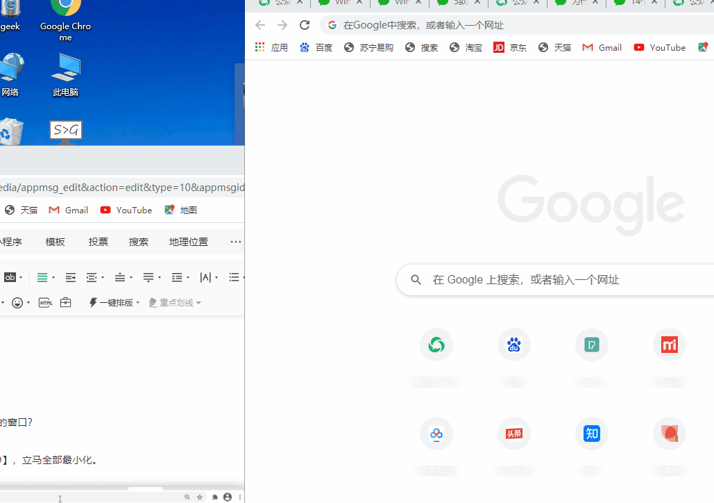Open the material library briefcase icon
714x503 pixels.
(65, 302)
